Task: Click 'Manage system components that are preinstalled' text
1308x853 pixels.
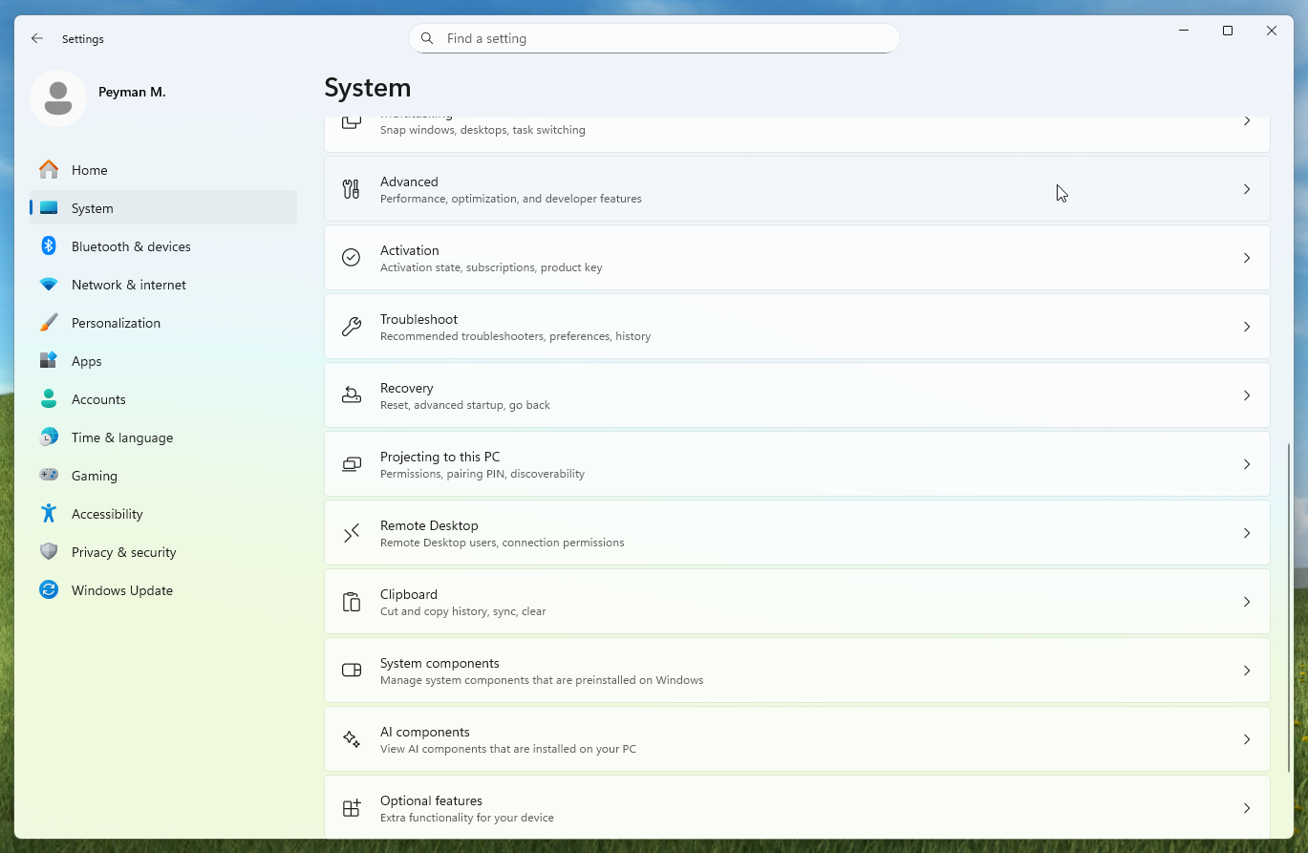Action: tap(542, 681)
